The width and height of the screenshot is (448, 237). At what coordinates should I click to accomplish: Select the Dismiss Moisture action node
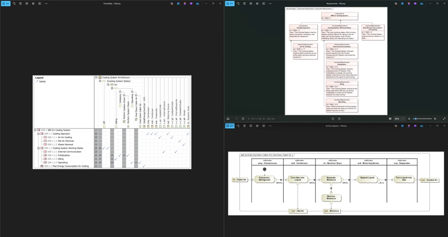point(331,198)
